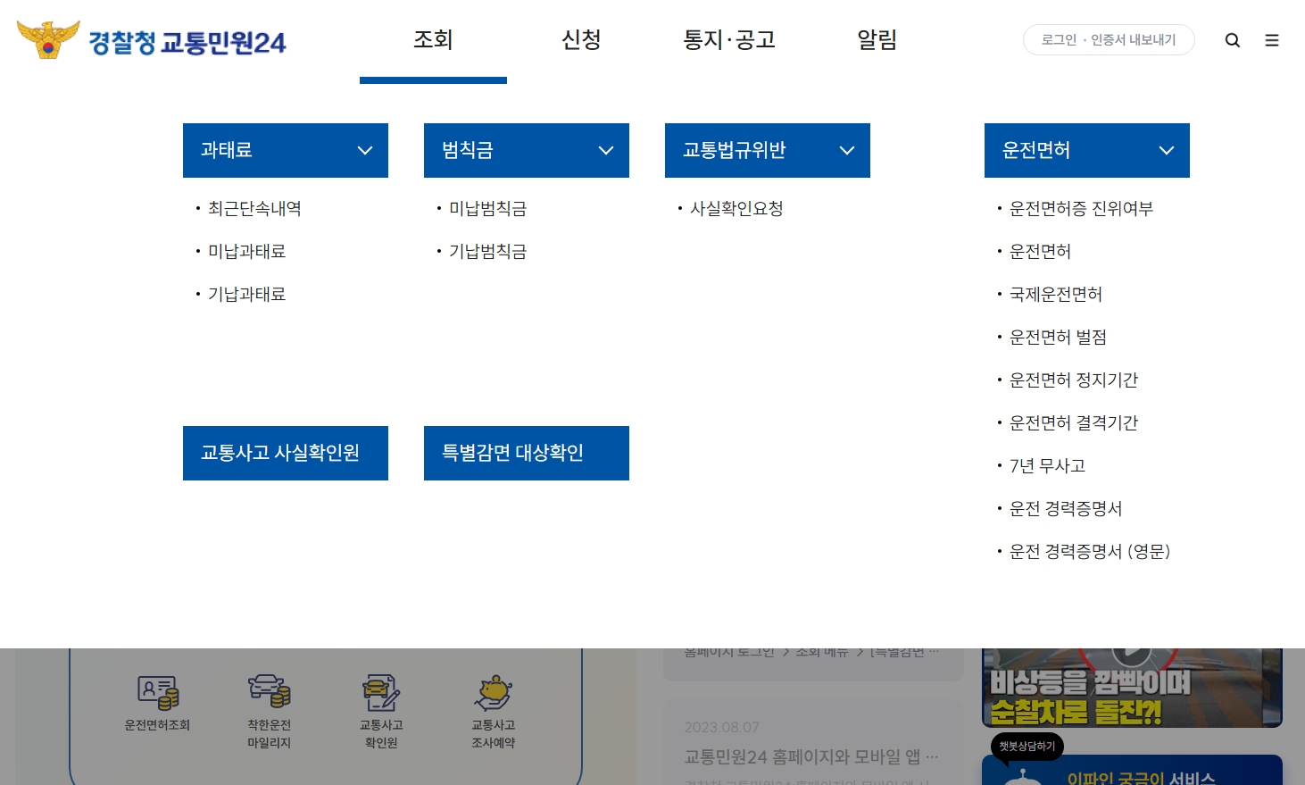Click the 경찰청 교통민원24 logo

pyautogui.click(x=150, y=39)
